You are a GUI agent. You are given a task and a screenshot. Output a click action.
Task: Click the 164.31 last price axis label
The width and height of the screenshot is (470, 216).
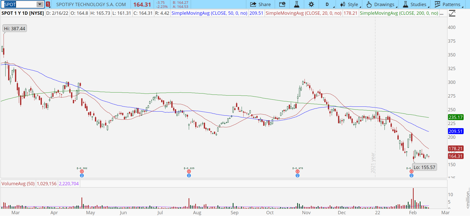coord(456,156)
